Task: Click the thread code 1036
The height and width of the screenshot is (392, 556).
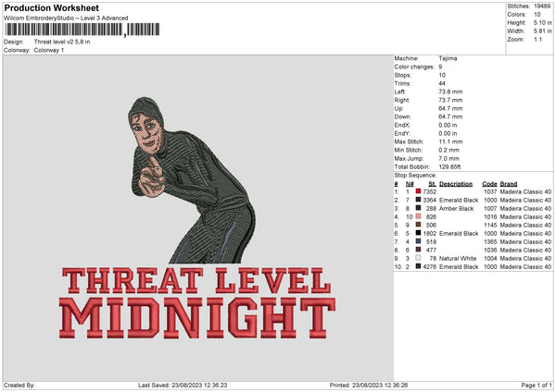Action: [x=490, y=250]
